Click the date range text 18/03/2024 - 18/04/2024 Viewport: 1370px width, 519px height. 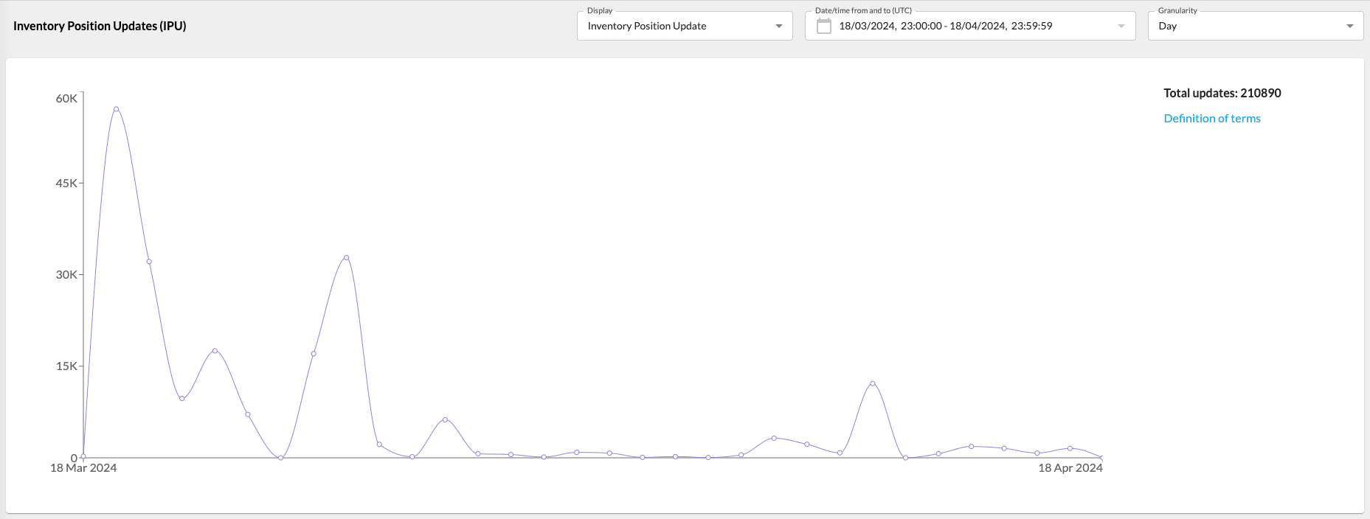point(945,26)
